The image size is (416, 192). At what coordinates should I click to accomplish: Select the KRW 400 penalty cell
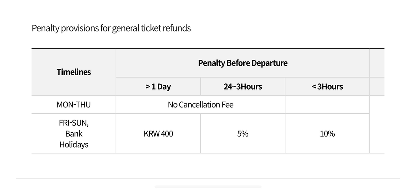coord(158,134)
